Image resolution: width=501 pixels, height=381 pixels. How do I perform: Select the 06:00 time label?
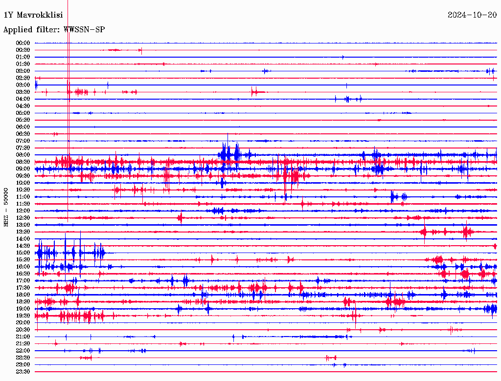click(23, 127)
